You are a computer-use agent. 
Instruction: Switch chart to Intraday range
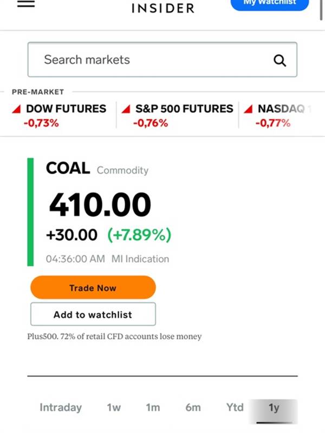(61, 408)
